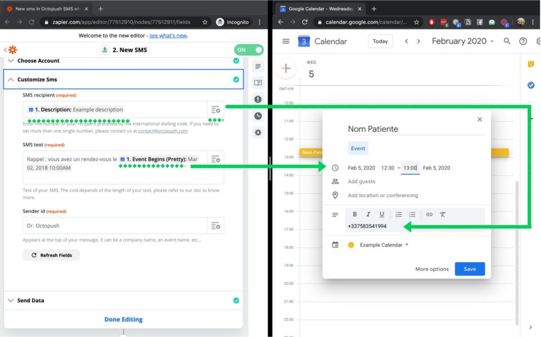The image size is (541, 337).
Task: Save the calendar event
Action: tap(470, 269)
